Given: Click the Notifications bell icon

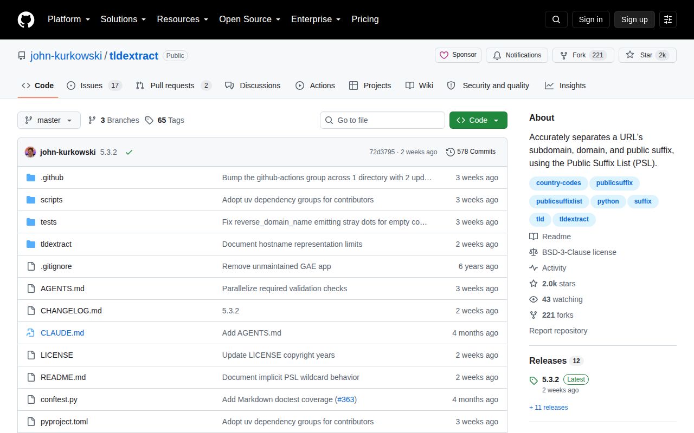Looking at the screenshot, I should click(x=497, y=55).
